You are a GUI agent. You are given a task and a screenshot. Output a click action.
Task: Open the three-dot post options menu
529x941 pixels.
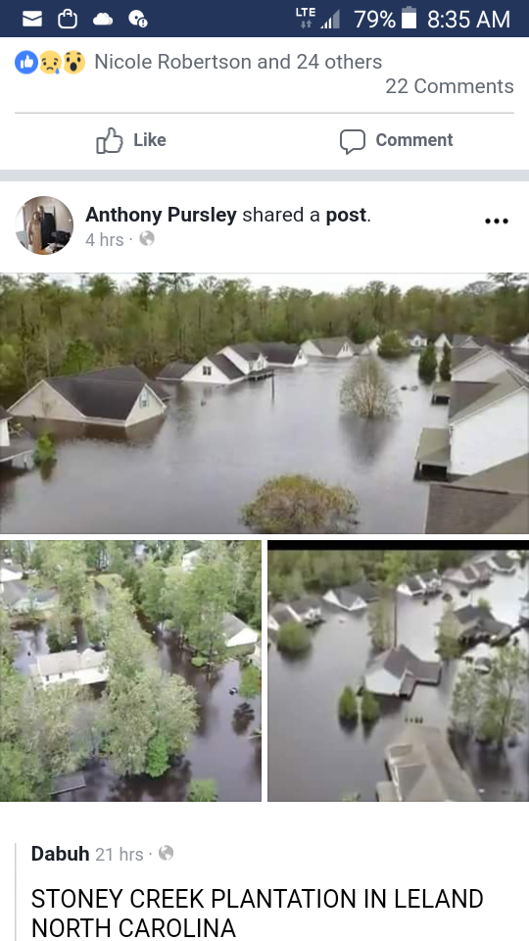pos(497,222)
